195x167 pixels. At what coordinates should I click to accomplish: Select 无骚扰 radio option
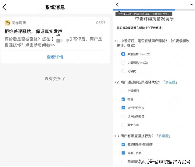[123, 71]
